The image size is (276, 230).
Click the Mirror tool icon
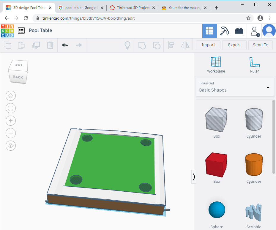point(185,45)
